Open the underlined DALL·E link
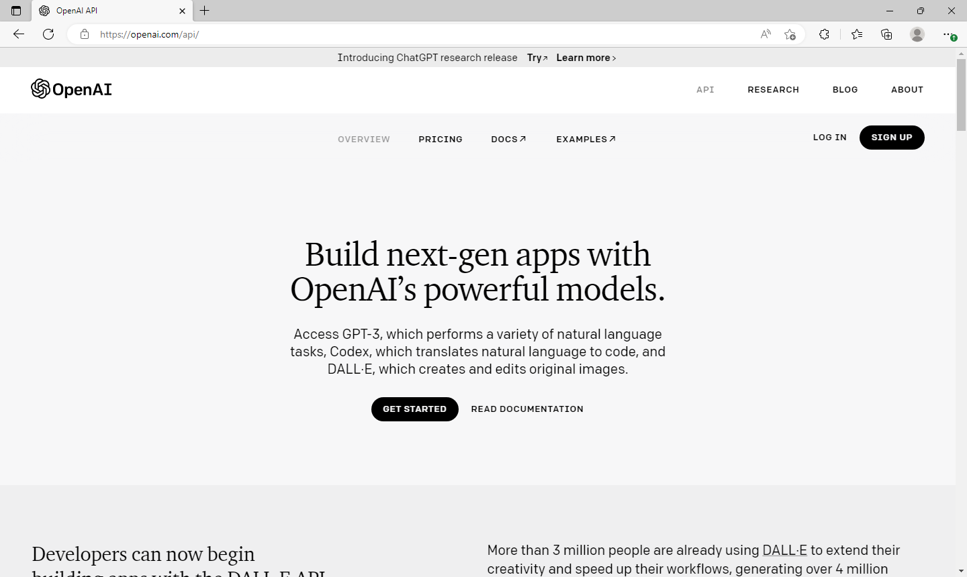Screen dimensions: 967x577 784,550
